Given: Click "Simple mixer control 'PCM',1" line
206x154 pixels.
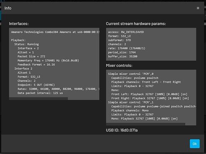Looking at the screenshot, I should (131, 102).
